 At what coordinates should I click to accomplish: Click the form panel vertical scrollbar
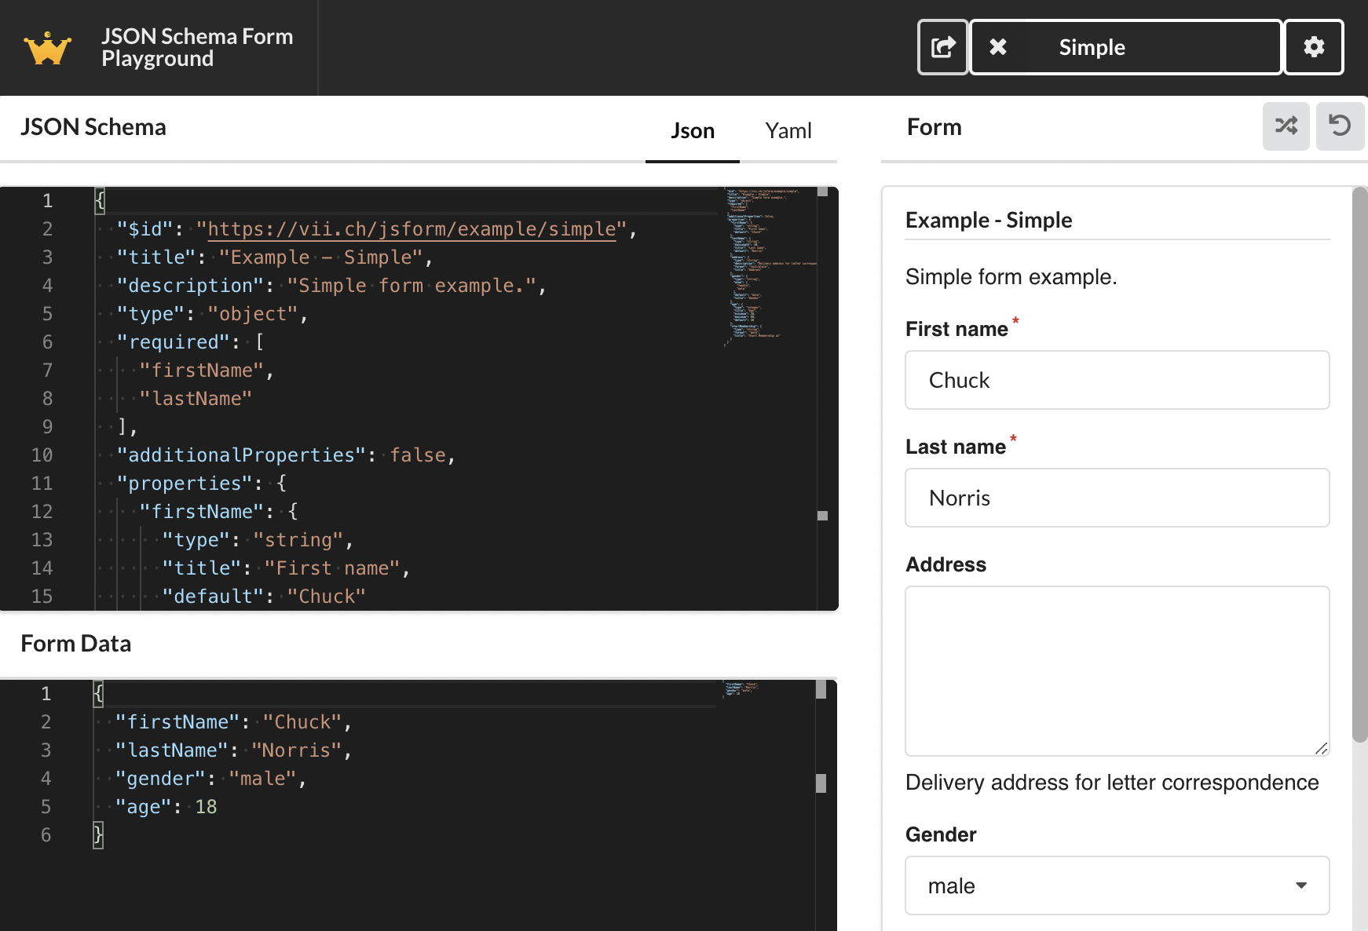1359,463
